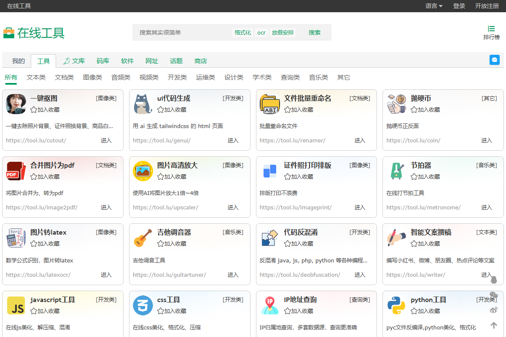Click the back-to-top arrow icon

coord(494,325)
